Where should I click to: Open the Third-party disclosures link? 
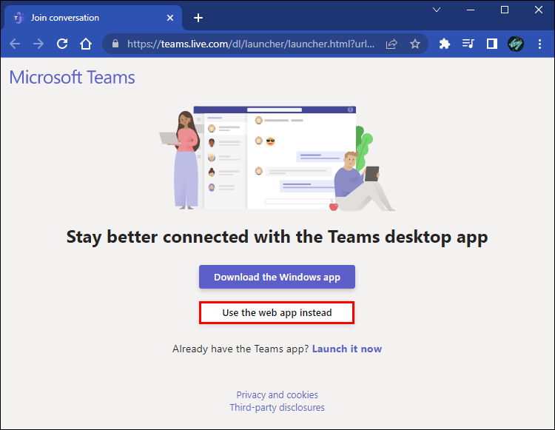pyautogui.click(x=277, y=407)
